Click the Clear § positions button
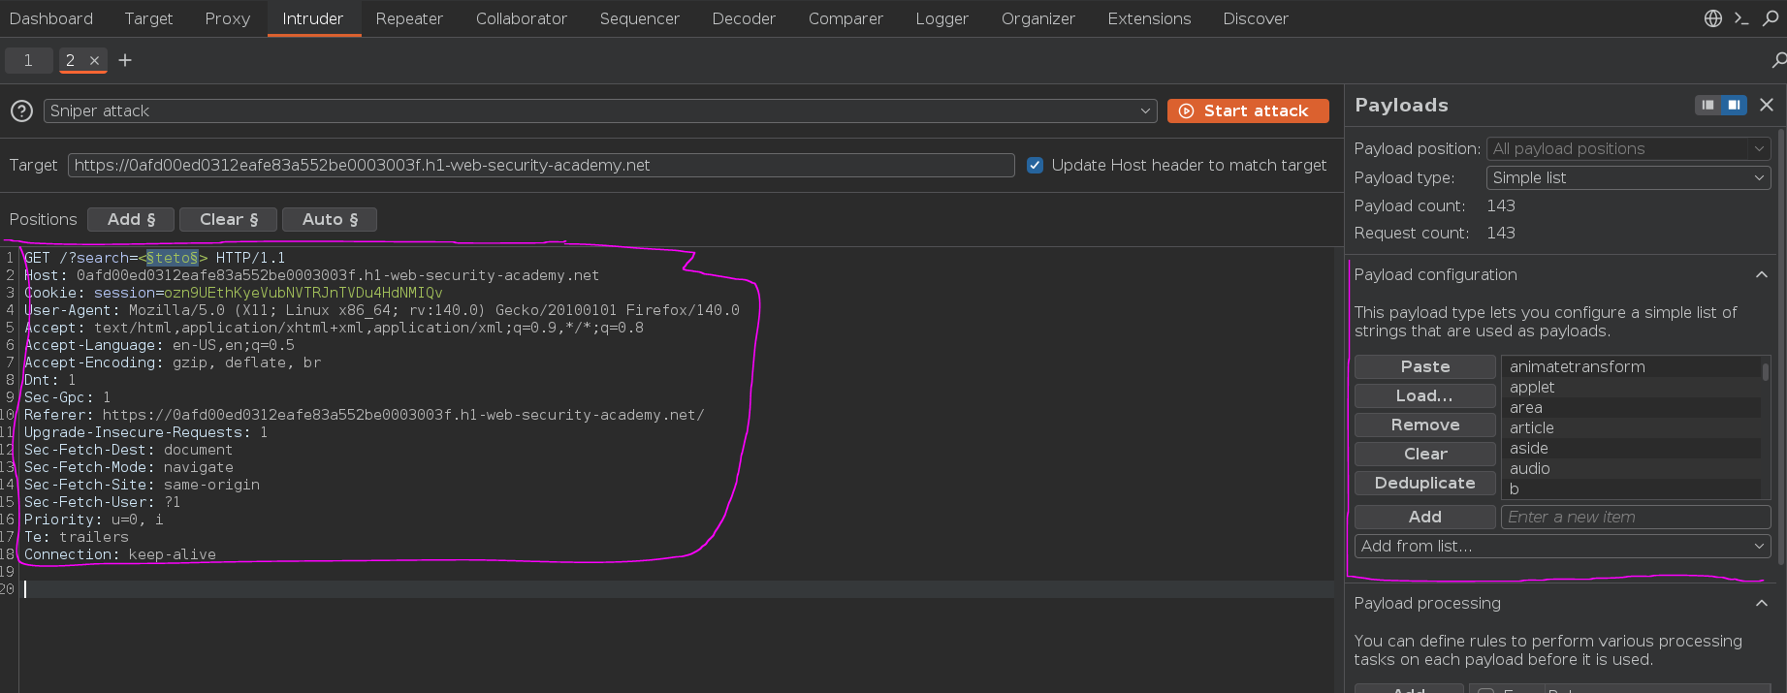The image size is (1787, 693). (x=229, y=219)
